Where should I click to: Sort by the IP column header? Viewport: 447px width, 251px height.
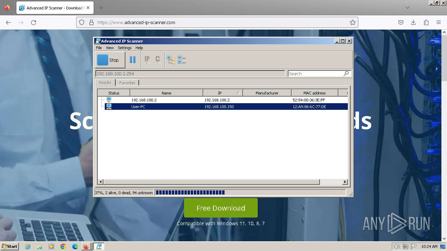[223, 93]
